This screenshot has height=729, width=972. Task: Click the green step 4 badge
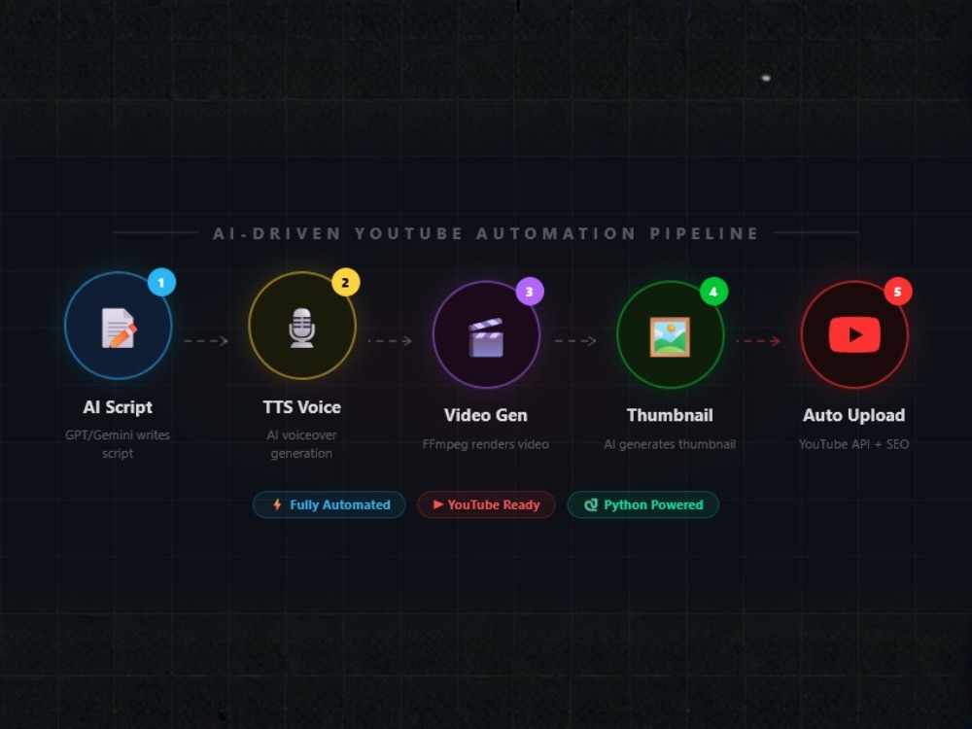[x=713, y=292]
